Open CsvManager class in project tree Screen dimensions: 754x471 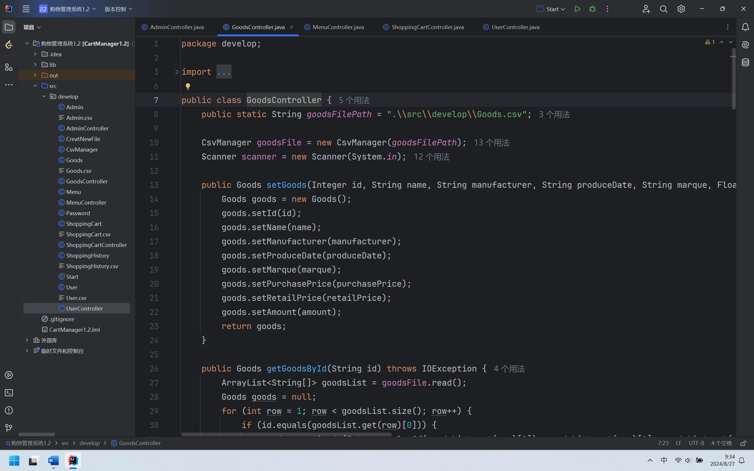82,150
